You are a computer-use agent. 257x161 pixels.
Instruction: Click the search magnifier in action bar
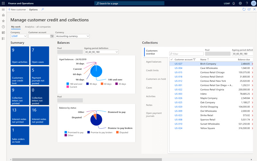click(43, 9)
